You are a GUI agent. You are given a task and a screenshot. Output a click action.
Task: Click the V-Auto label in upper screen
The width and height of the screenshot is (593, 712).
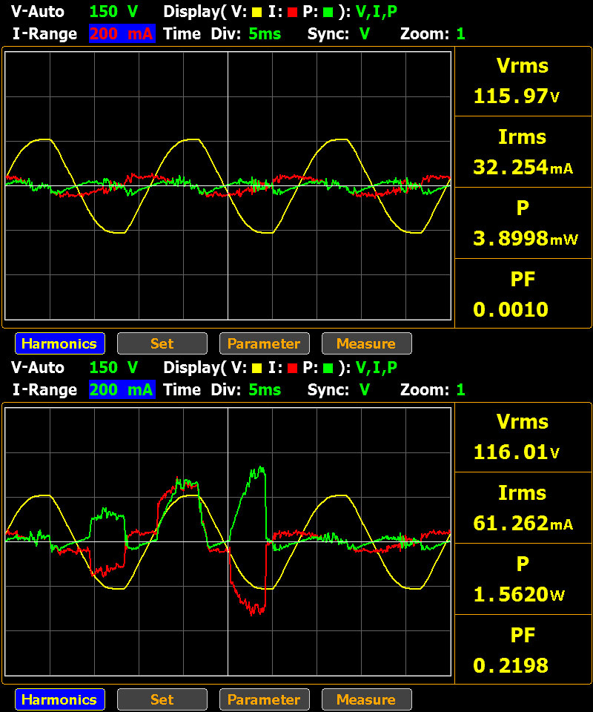tap(38, 11)
